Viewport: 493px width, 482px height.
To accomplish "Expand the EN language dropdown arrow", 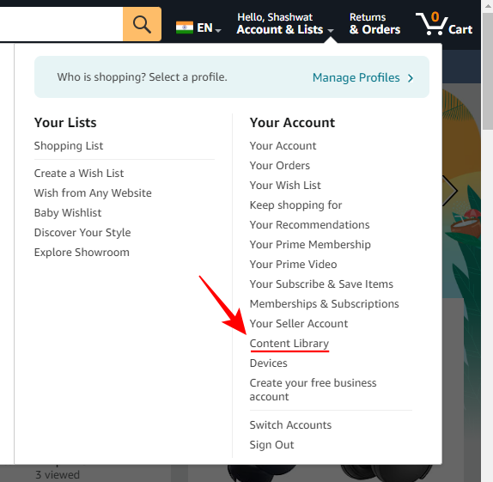I will (x=218, y=30).
